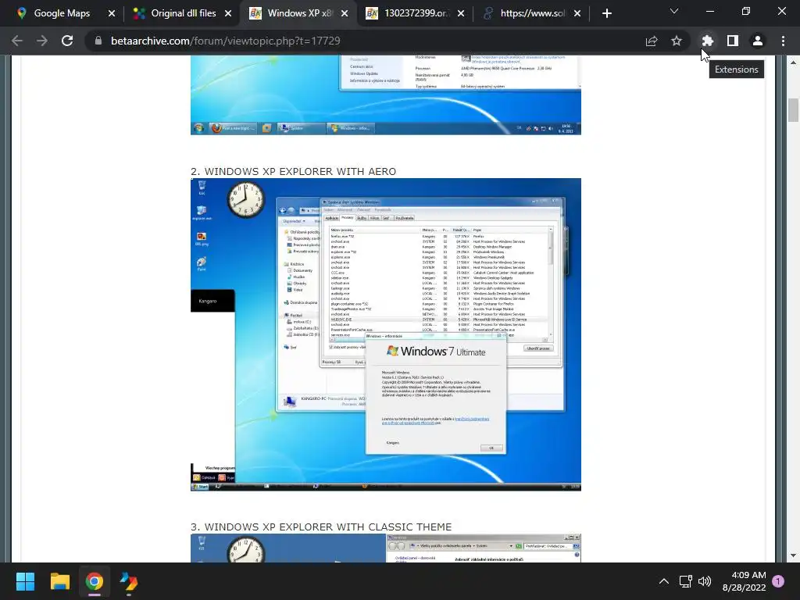Open File Explorer from taskbar
Image resolution: width=800 pixels, height=600 pixels.
[59, 581]
